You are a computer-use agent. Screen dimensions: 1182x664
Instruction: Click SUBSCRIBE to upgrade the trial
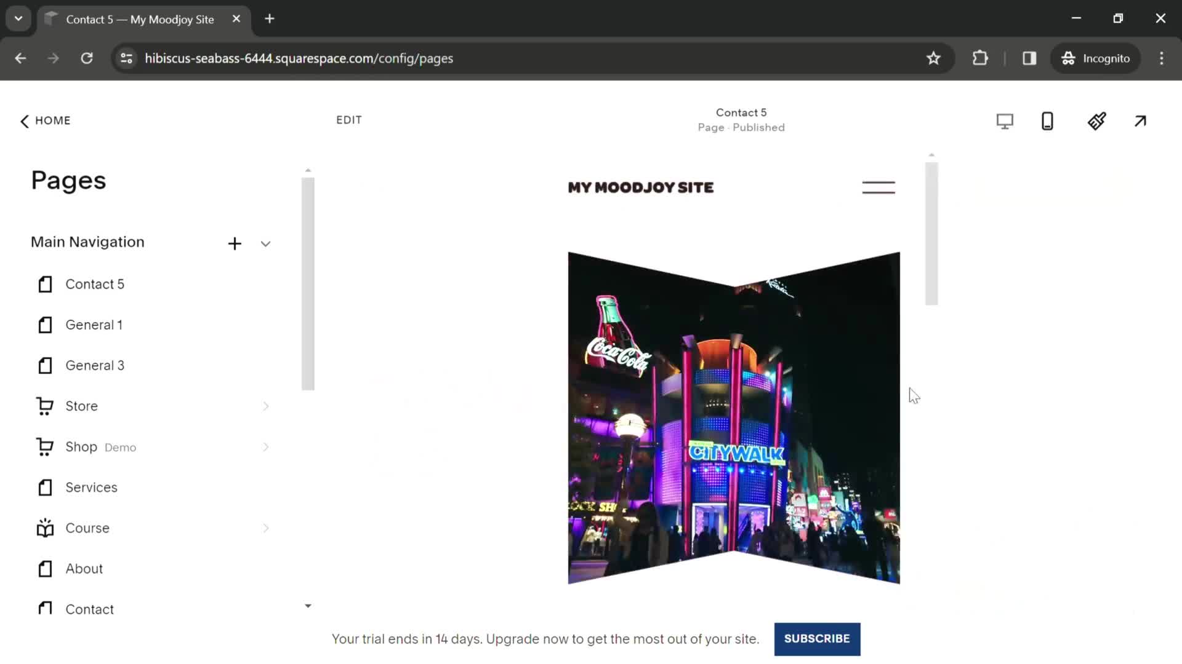click(x=817, y=639)
